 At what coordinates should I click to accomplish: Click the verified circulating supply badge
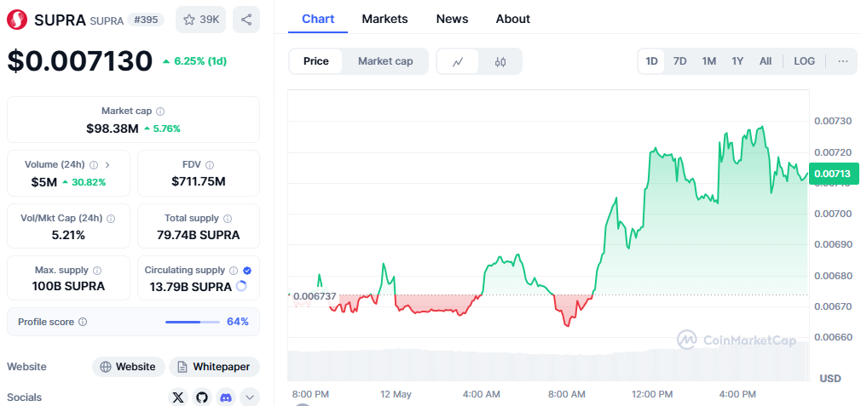pyautogui.click(x=247, y=270)
